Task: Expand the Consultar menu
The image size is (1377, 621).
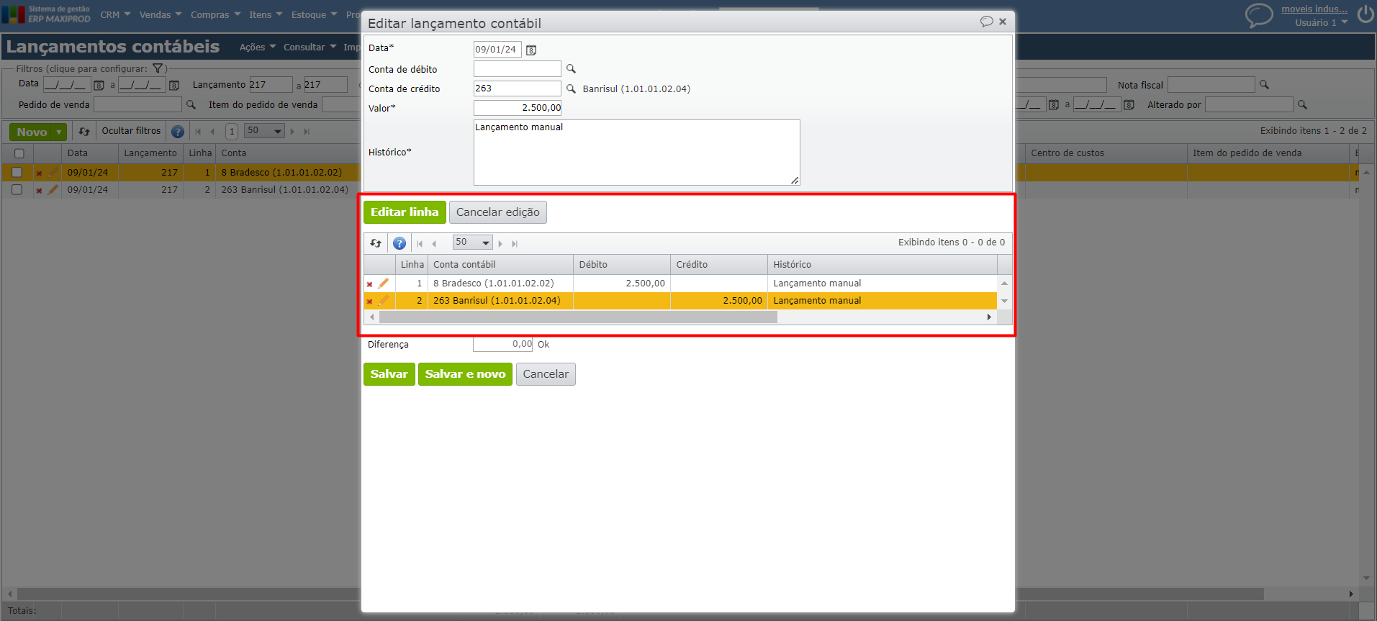Action: pyautogui.click(x=310, y=47)
